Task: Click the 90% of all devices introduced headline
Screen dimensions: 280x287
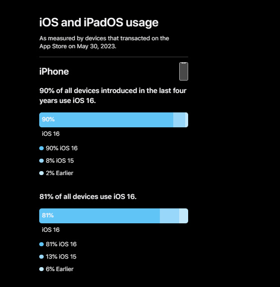Action: coord(113,96)
